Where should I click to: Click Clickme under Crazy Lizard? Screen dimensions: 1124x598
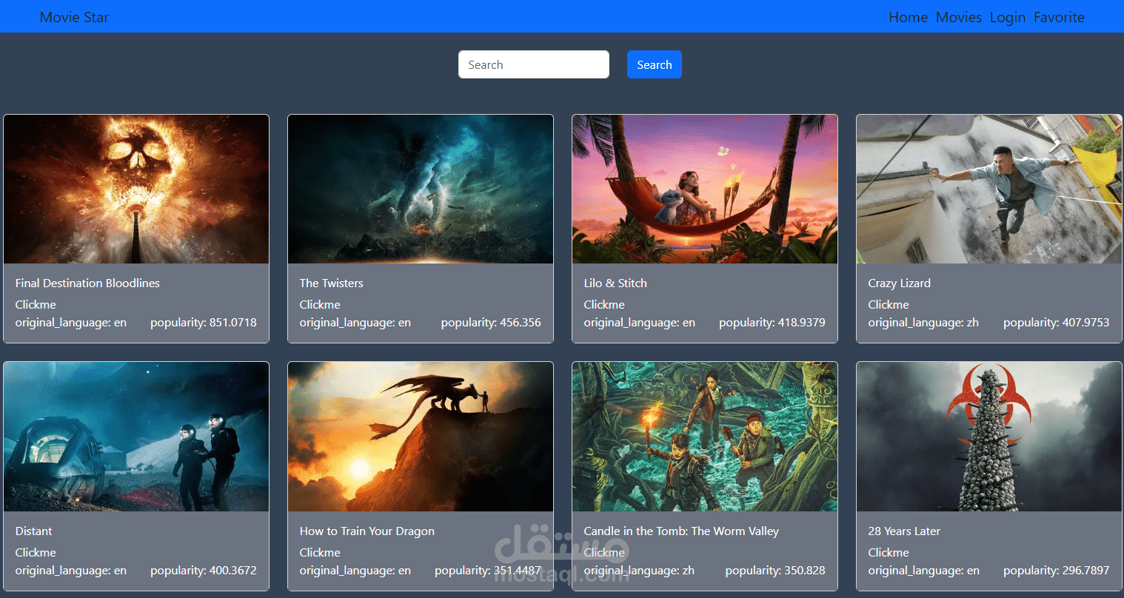(889, 304)
